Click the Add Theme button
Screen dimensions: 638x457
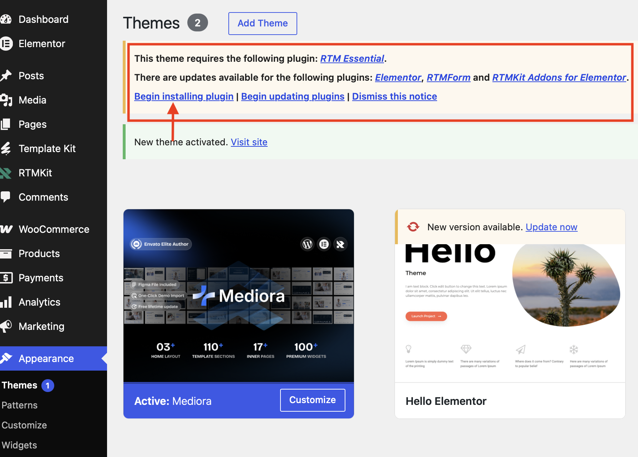tap(263, 24)
